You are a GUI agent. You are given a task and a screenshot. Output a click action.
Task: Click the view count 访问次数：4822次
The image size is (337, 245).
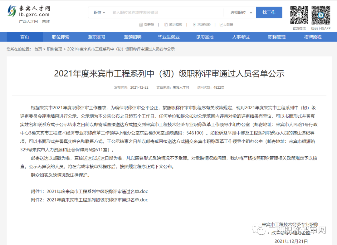211,87
